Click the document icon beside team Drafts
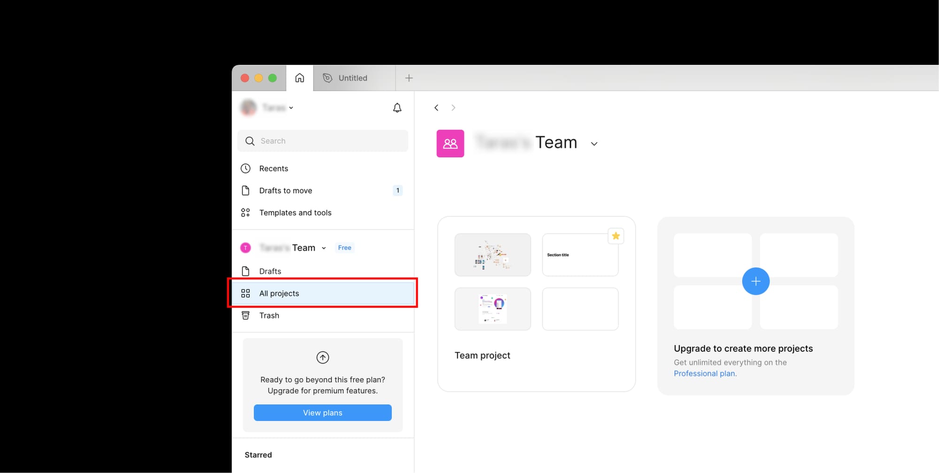Screen dimensions: 939x473 coord(246,271)
